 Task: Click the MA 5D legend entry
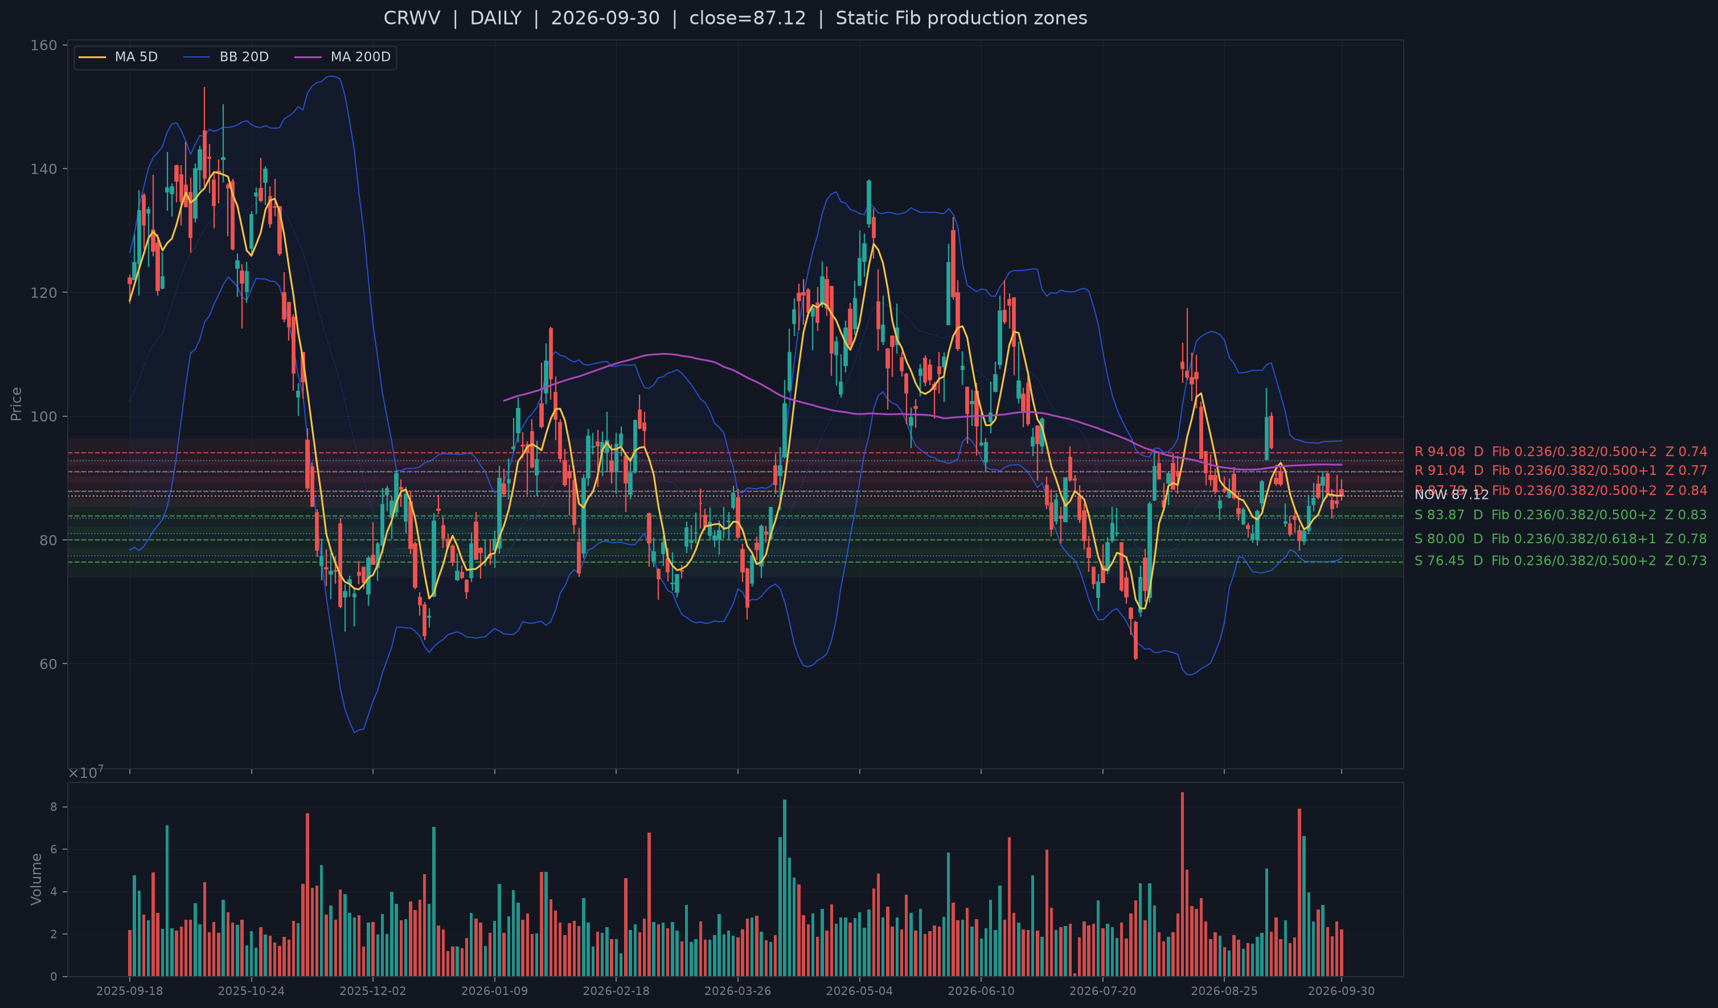(x=118, y=56)
